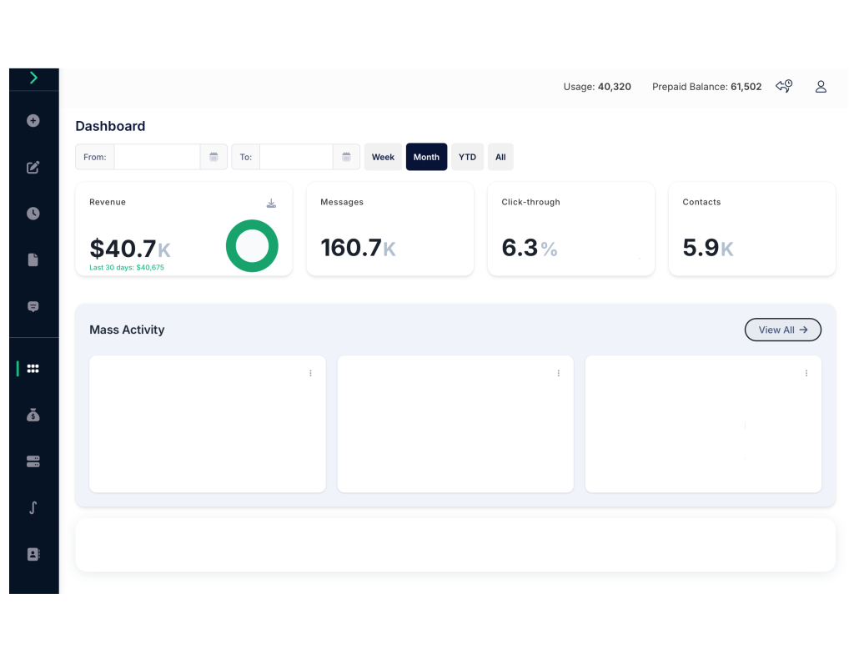854x660 pixels.
Task: Download the Revenue report
Action: [271, 204]
